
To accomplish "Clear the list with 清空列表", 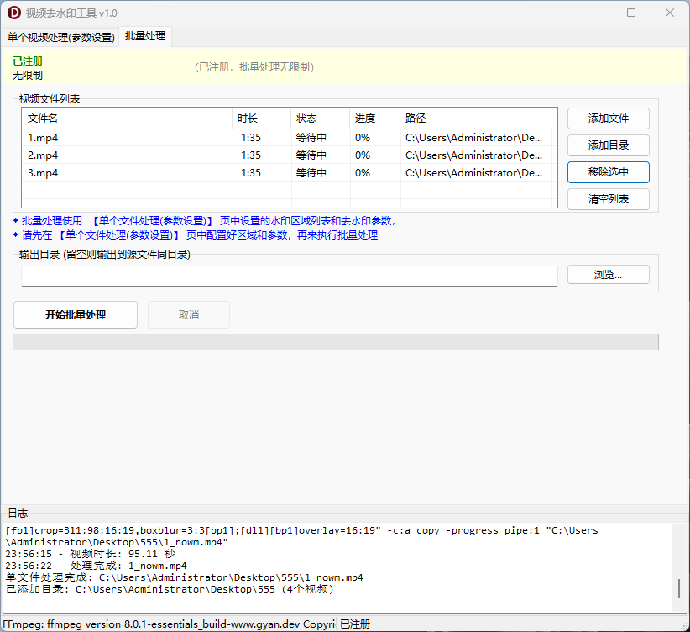I will tap(608, 199).
